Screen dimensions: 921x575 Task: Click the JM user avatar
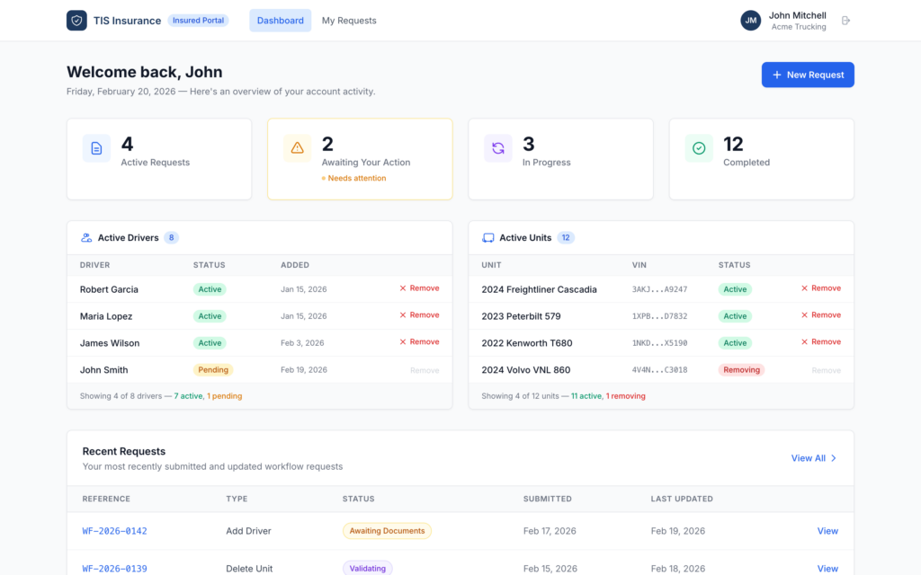click(751, 21)
